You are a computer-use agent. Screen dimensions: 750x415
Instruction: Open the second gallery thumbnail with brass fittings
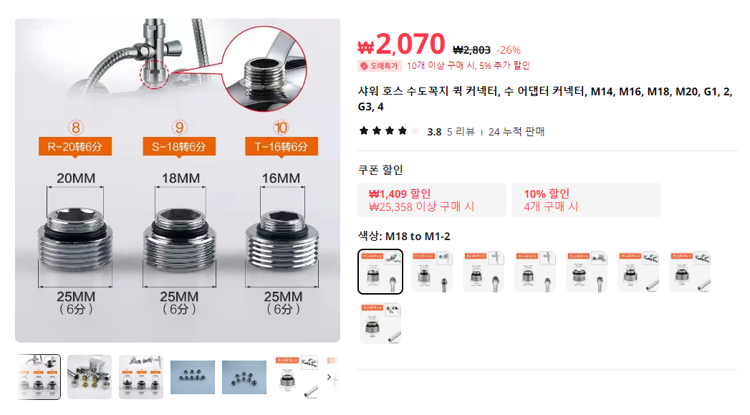coord(90,377)
